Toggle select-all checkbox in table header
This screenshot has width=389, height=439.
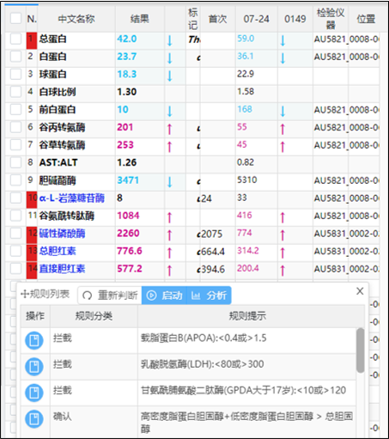click(x=15, y=18)
